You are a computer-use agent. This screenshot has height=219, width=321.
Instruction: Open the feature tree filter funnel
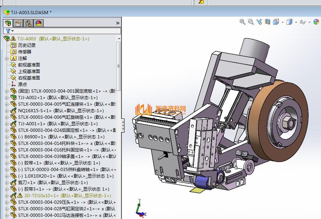point(8,31)
